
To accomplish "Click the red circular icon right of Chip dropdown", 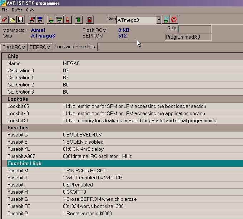I will point(174,20).
